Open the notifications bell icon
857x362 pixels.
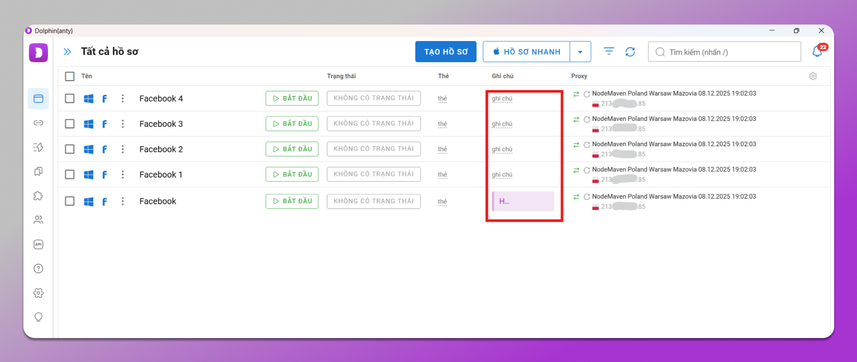point(817,52)
